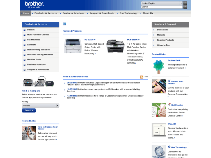
Task: Click the Machine Tools sidebar icon
Action: click(x=24, y=60)
